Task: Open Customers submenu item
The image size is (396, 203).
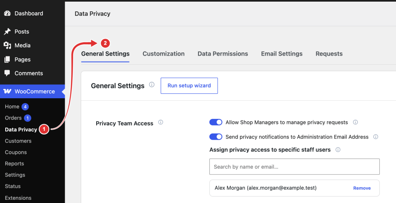Action: (x=18, y=141)
